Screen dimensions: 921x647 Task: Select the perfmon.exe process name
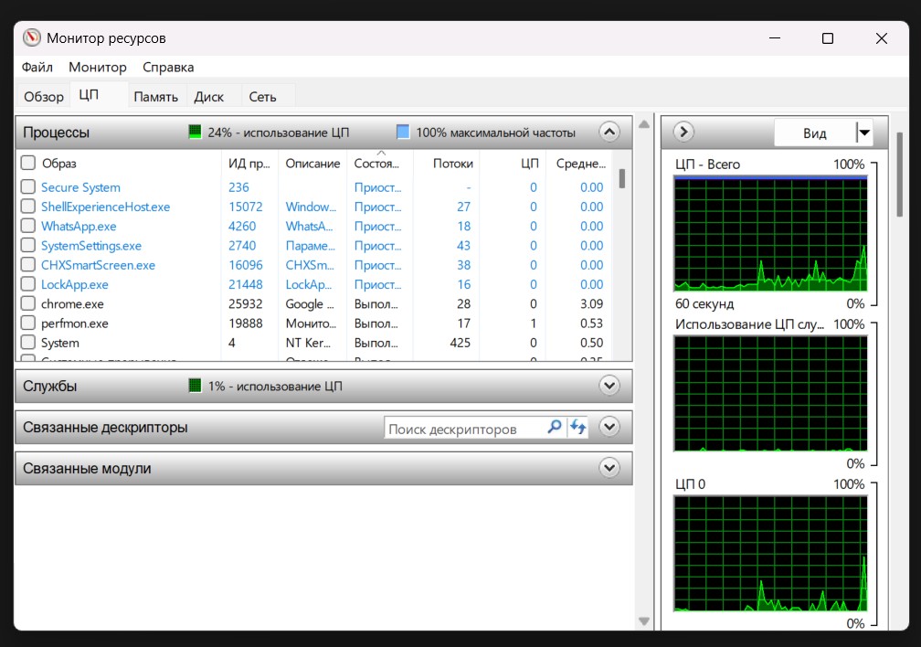75,323
